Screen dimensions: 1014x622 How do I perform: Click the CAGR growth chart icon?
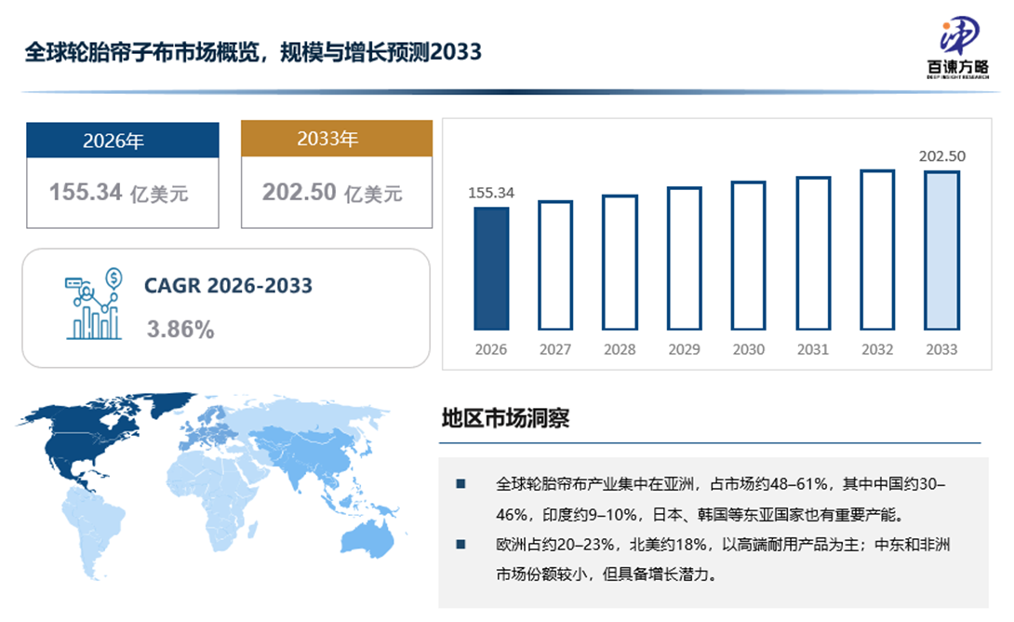(x=92, y=304)
